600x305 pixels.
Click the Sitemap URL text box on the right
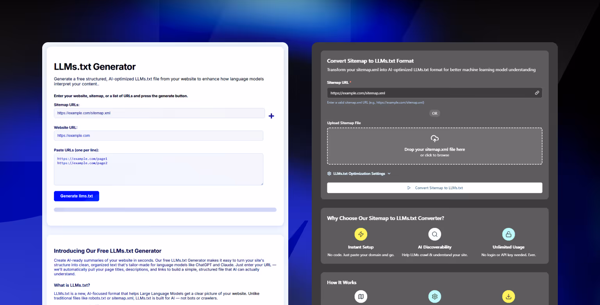[x=430, y=93]
